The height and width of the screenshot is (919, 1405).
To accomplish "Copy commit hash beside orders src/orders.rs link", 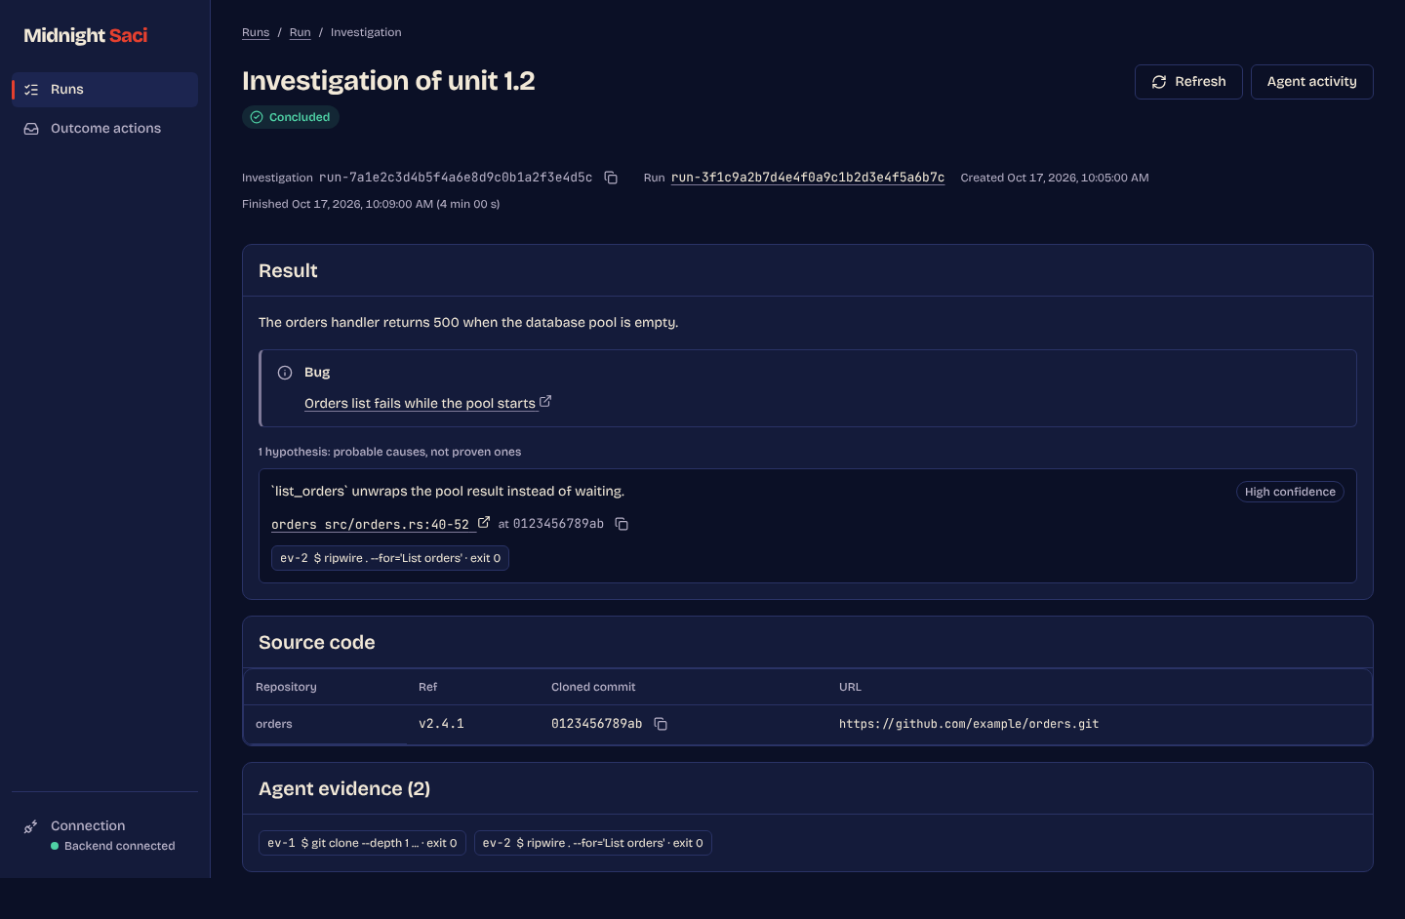I will 622,524.
